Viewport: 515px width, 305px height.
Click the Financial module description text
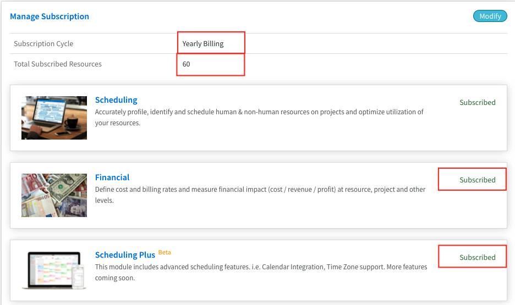click(x=260, y=195)
